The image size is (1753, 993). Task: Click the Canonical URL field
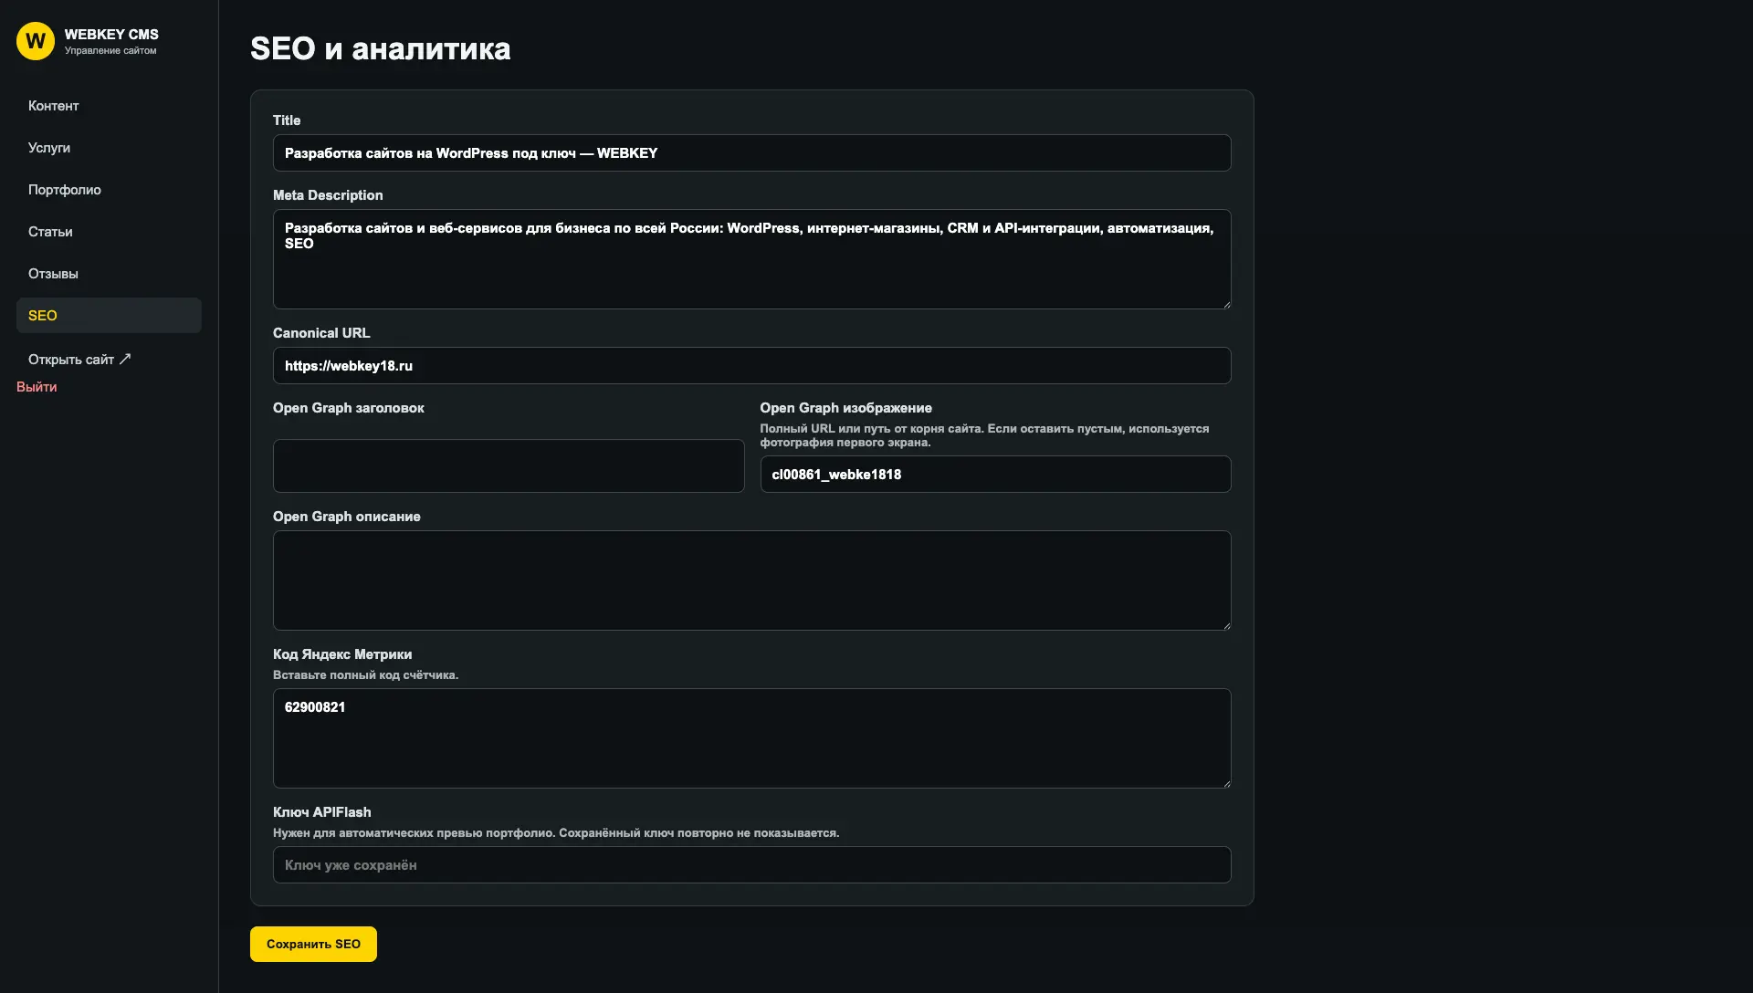751,366
